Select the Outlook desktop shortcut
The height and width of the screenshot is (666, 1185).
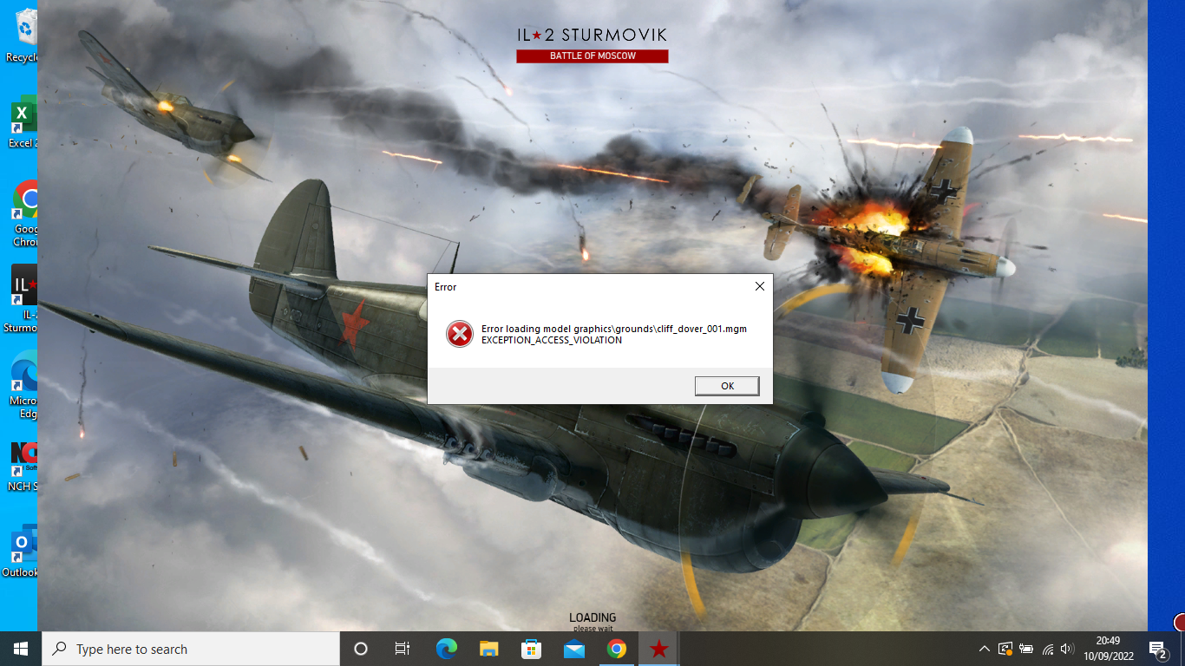click(22, 550)
